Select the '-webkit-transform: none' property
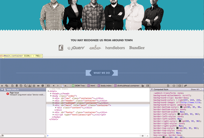This screenshot has width=204, height=138. [169, 93]
